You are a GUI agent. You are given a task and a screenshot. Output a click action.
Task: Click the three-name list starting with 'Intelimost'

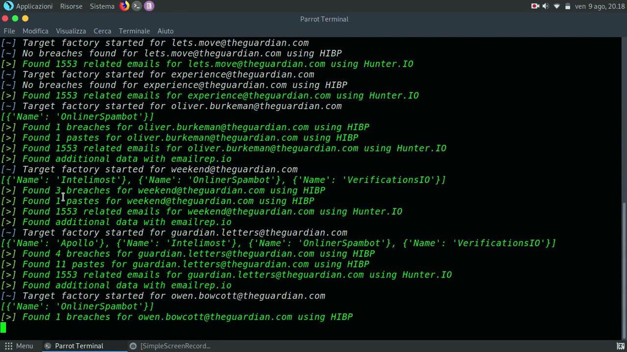click(x=223, y=180)
